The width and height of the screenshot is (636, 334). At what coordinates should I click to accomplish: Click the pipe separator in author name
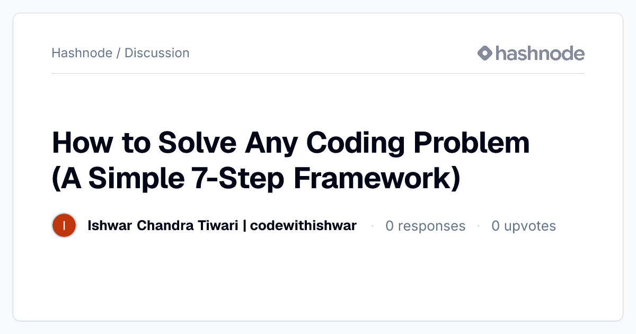[244, 226]
